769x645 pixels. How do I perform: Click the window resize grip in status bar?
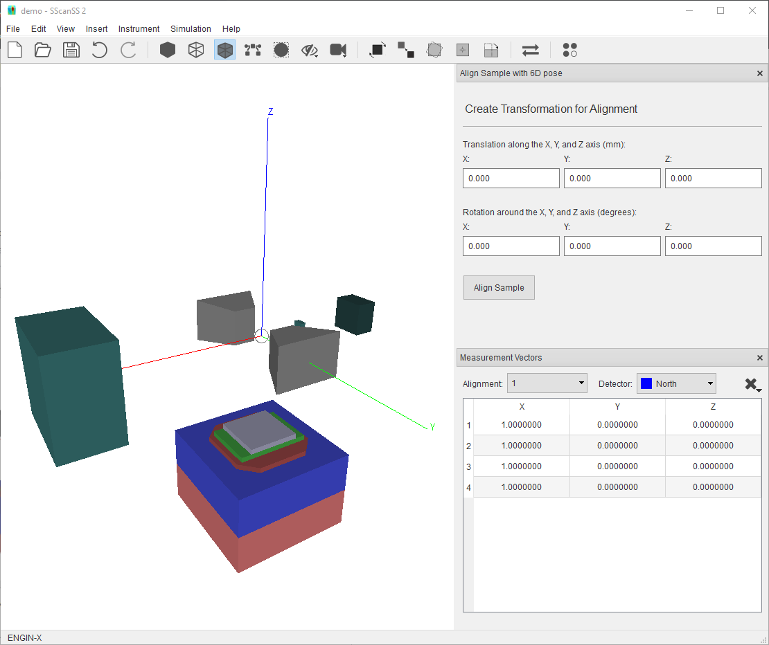click(763, 639)
